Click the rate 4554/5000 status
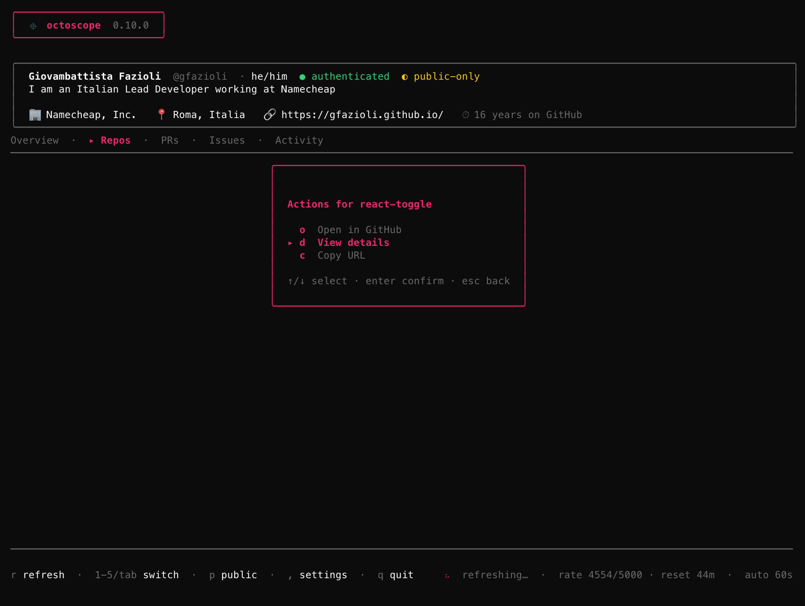805x606 pixels. point(600,575)
